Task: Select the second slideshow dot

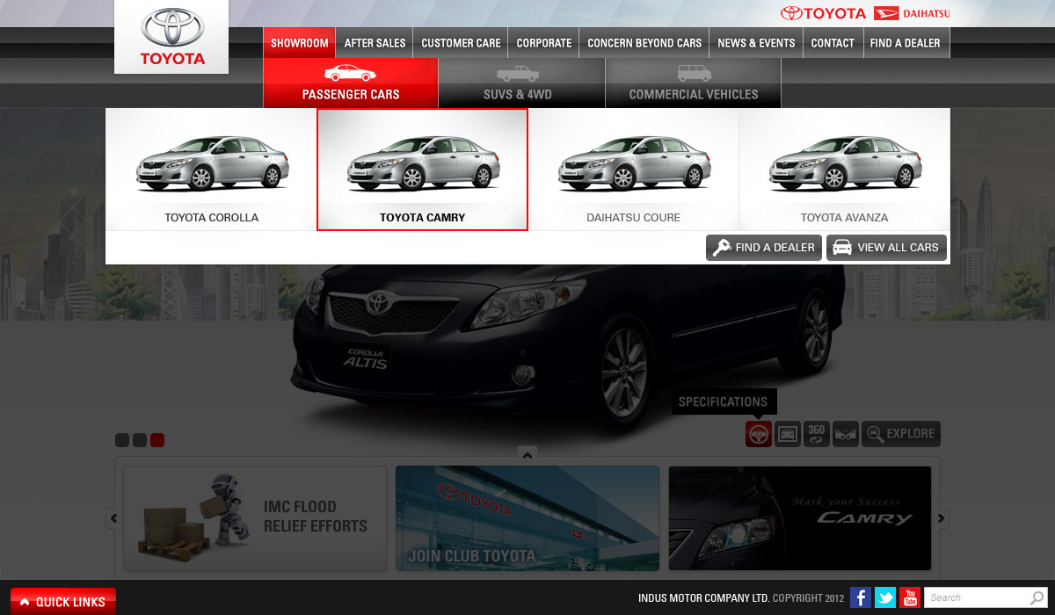Action: point(140,440)
